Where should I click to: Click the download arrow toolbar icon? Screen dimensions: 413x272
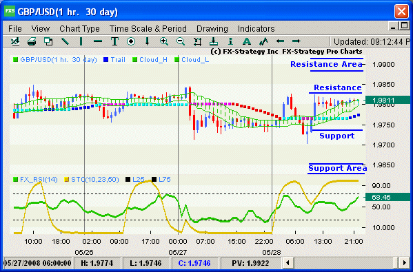pyautogui.click(x=214, y=41)
